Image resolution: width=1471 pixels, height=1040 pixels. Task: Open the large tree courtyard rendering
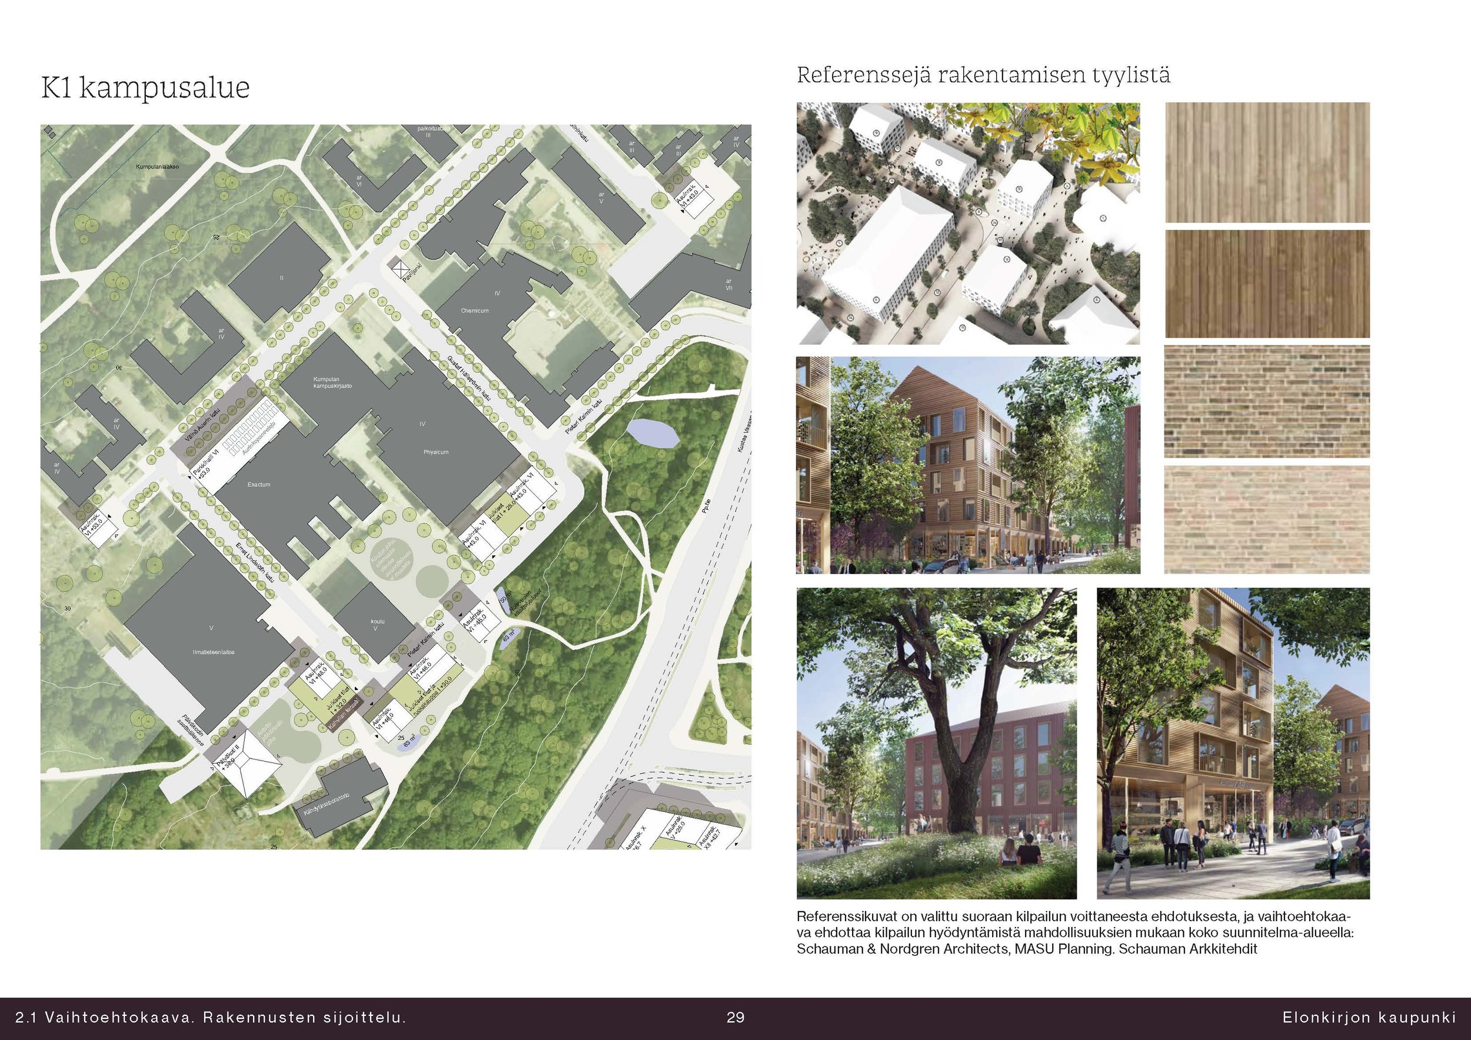[x=936, y=744]
